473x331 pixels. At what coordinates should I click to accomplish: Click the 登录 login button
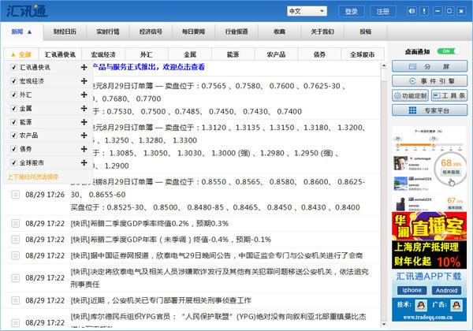(x=351, y=11)
